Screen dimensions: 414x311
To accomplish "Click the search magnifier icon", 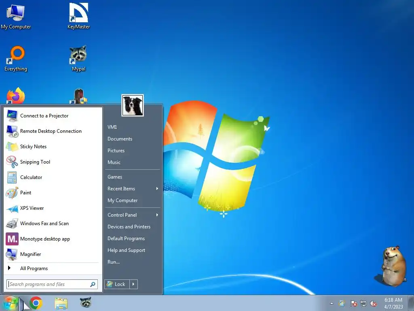I will click(x=93, y=284).
